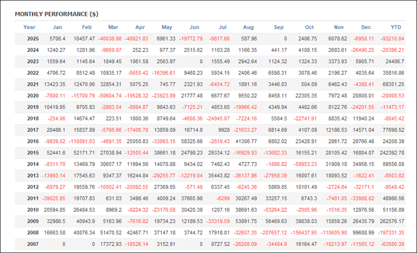Click the 2016 Jun value 58325.66
This screenshot has height=253, width=417.
coord(190,141)
